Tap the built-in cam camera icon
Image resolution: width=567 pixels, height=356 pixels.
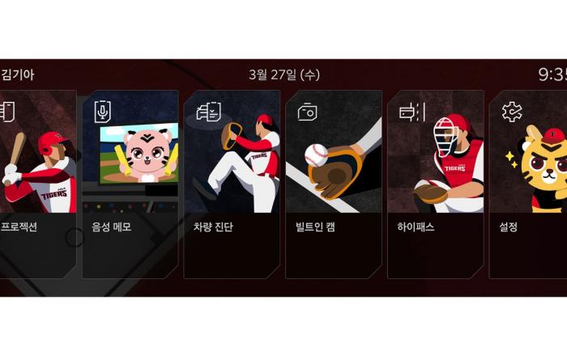tap(307, 112)
